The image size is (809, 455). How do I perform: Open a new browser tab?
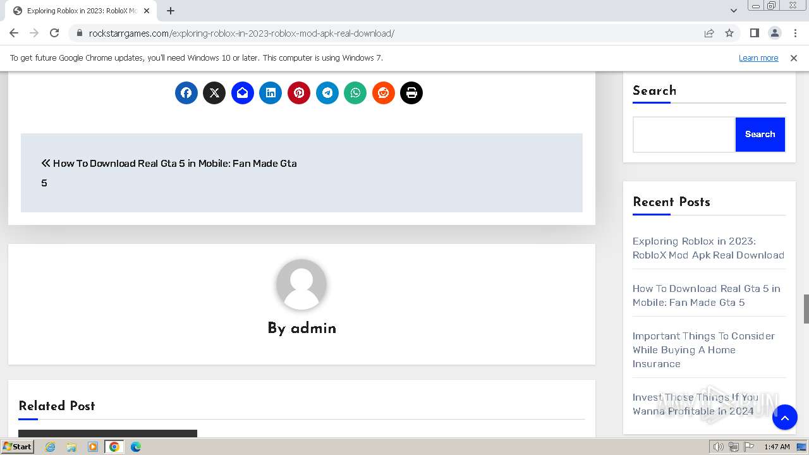[x=171, y=11]
